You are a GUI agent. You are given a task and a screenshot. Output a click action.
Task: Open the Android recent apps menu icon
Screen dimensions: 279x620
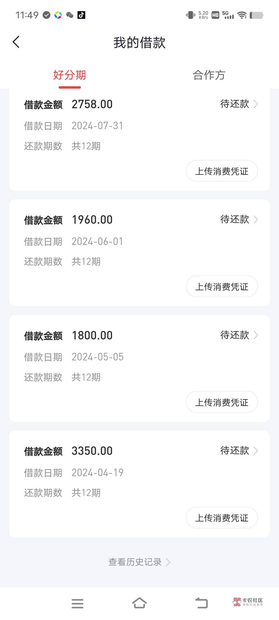(77, 603)
